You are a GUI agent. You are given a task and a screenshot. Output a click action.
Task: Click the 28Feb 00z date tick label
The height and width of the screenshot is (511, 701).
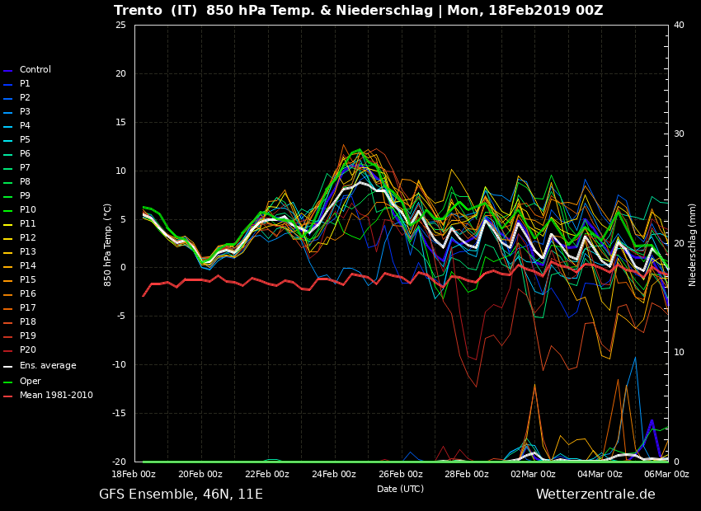467,474
